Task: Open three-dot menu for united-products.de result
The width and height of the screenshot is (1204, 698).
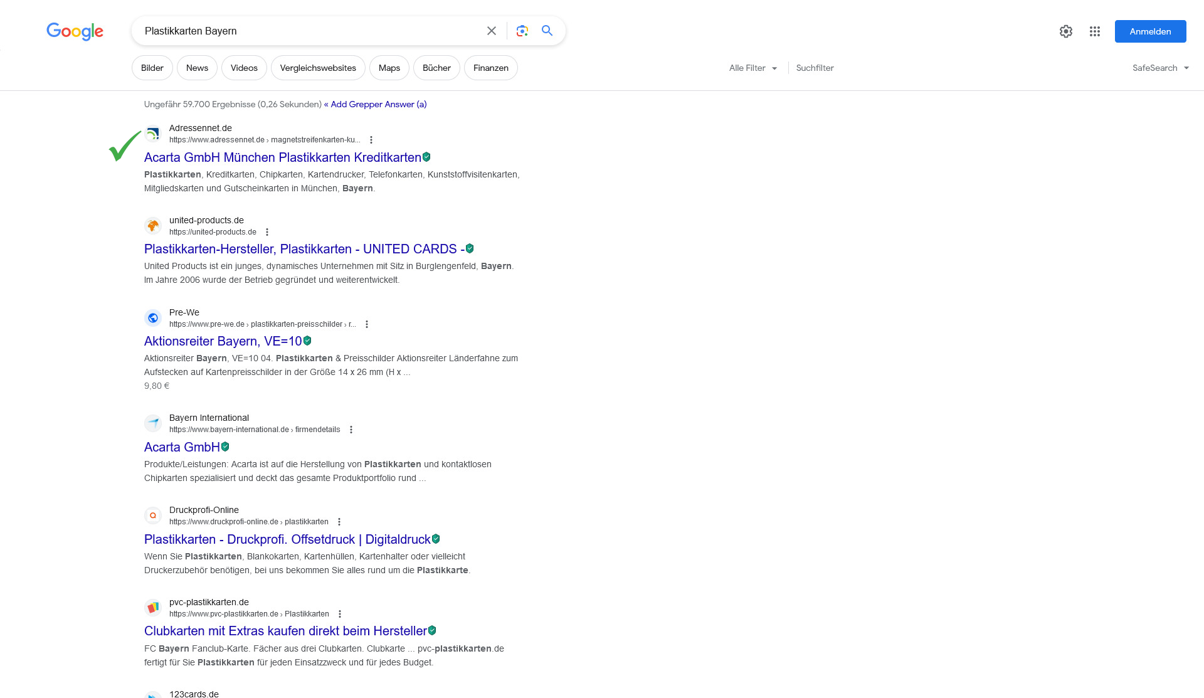Action: 267,232
